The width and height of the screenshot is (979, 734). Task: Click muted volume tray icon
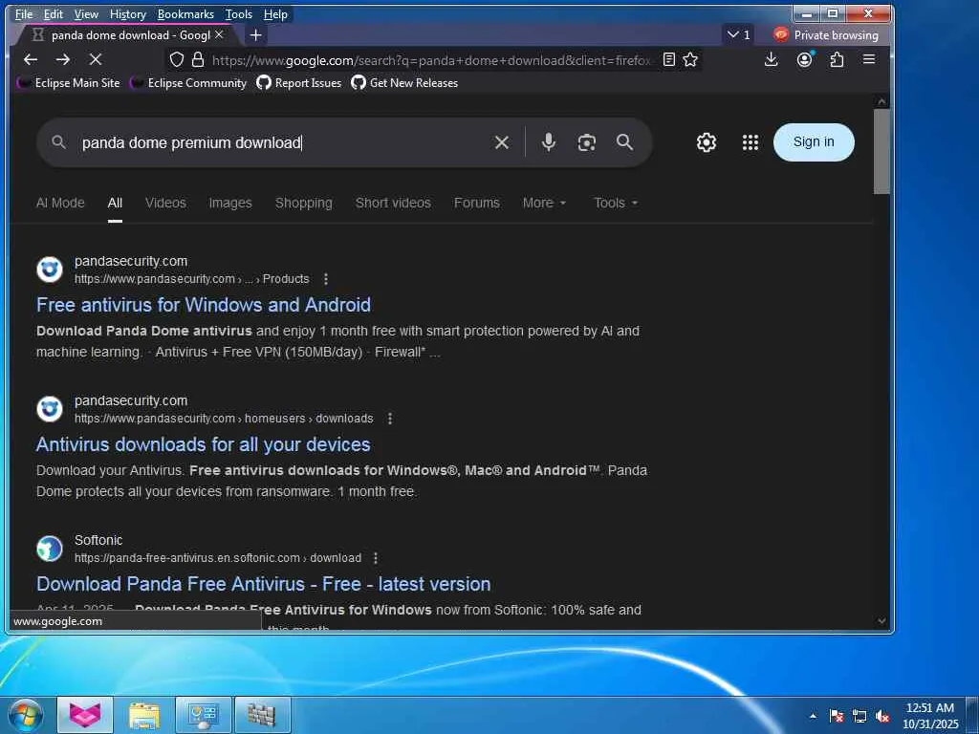pyautogui.click(x=882, y=716)
